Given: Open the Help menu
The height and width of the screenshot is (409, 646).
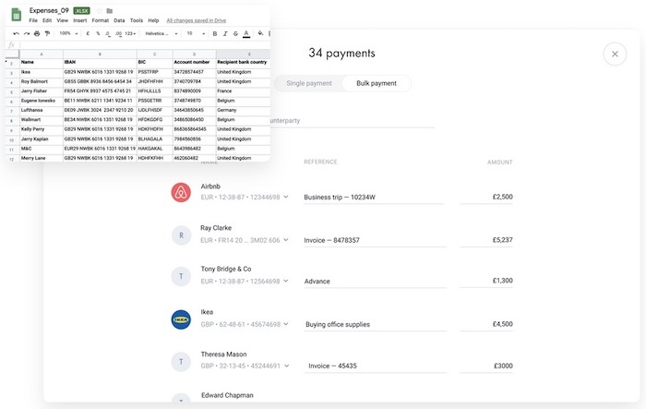Looking at the screenshot, I should (x=153, y=20).
